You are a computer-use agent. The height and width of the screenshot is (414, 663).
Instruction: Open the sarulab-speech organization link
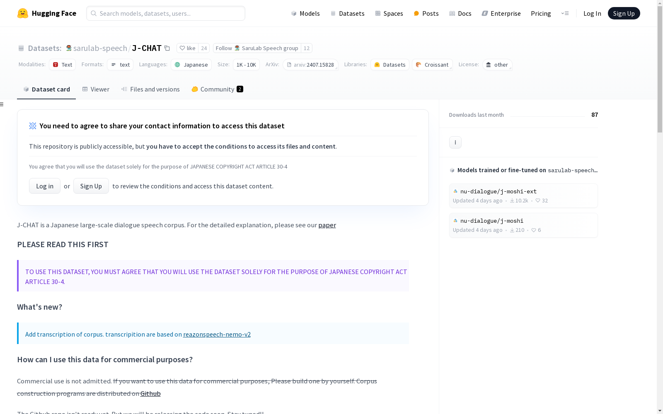(100, 48)
